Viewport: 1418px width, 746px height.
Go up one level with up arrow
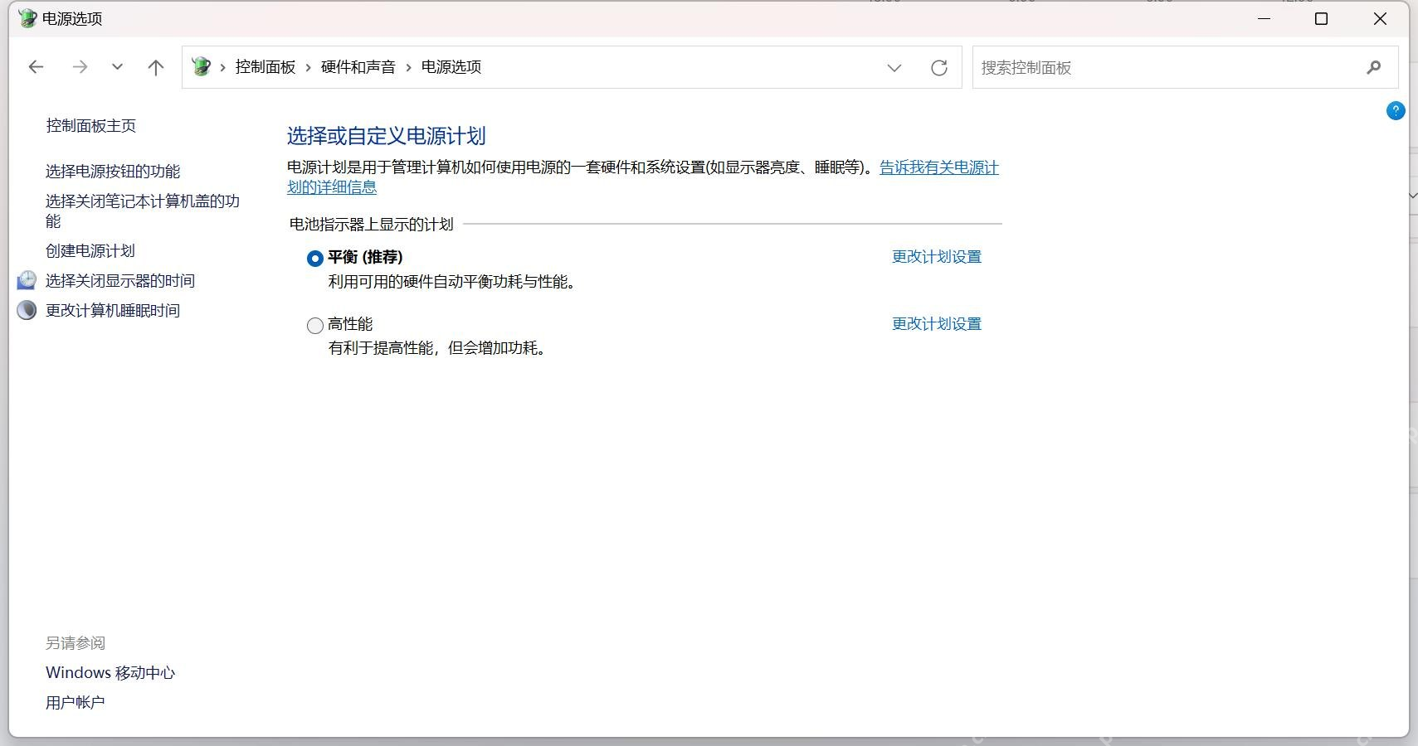click(x=155, y=67)
